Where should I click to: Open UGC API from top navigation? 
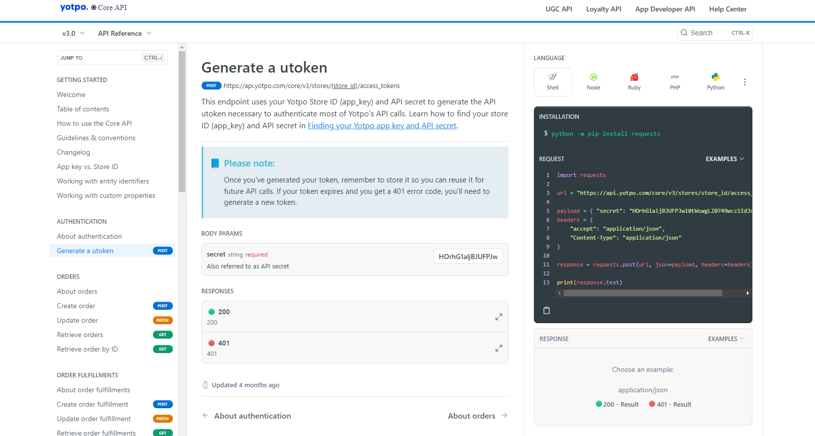(559, 9)
